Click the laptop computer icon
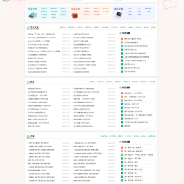Viewport: 184px width, 184px height. point(118,15)
